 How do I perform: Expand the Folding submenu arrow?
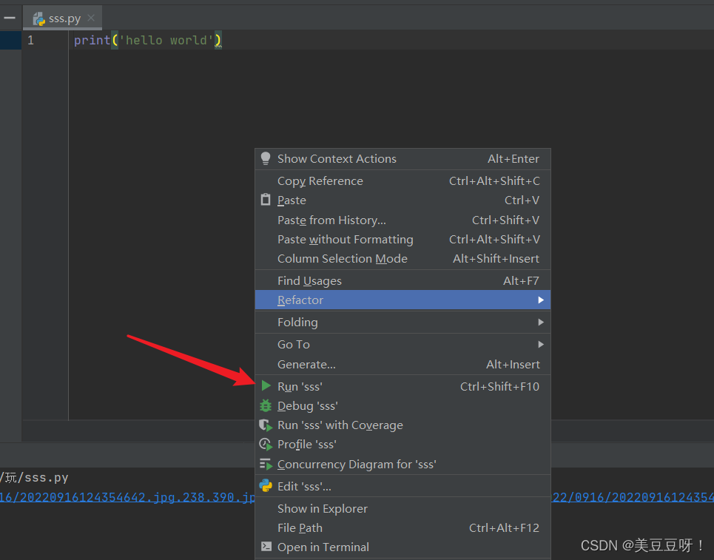541,323
